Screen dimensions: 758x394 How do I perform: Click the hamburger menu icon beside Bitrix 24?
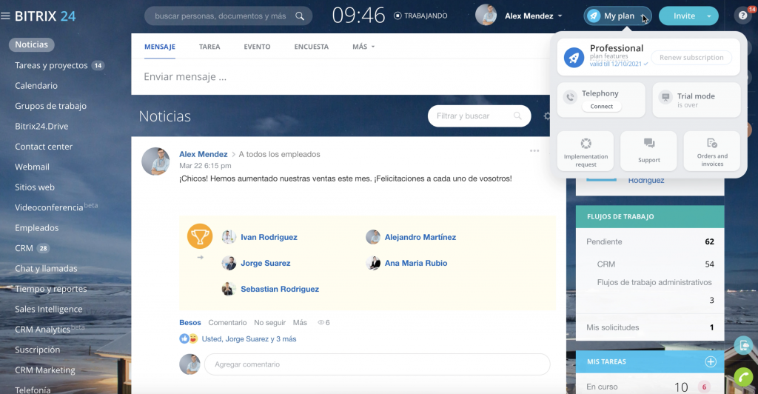[6, 16]
